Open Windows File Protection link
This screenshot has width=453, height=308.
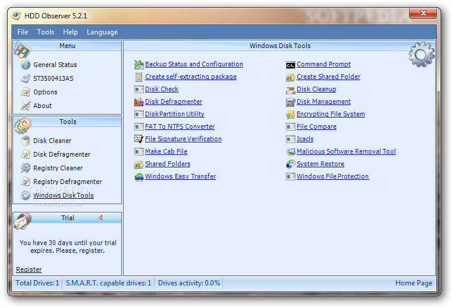(332, 176)
